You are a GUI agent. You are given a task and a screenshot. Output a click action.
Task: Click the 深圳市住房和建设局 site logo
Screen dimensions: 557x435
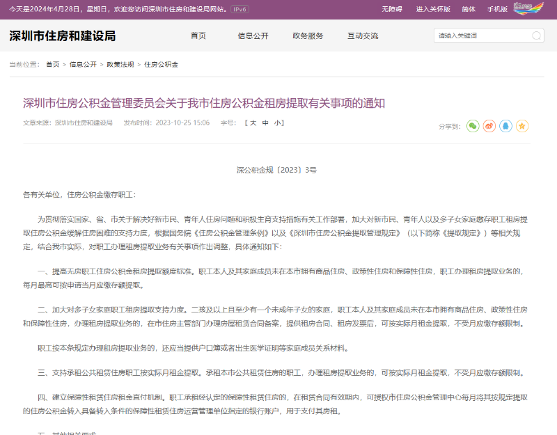pos(63,35)
